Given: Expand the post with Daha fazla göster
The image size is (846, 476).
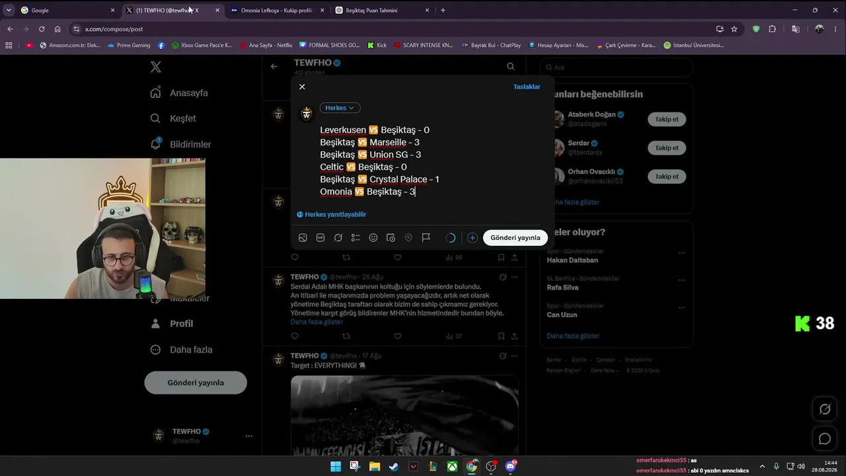Looking at the screenshot, I should (x=317, y=322).
